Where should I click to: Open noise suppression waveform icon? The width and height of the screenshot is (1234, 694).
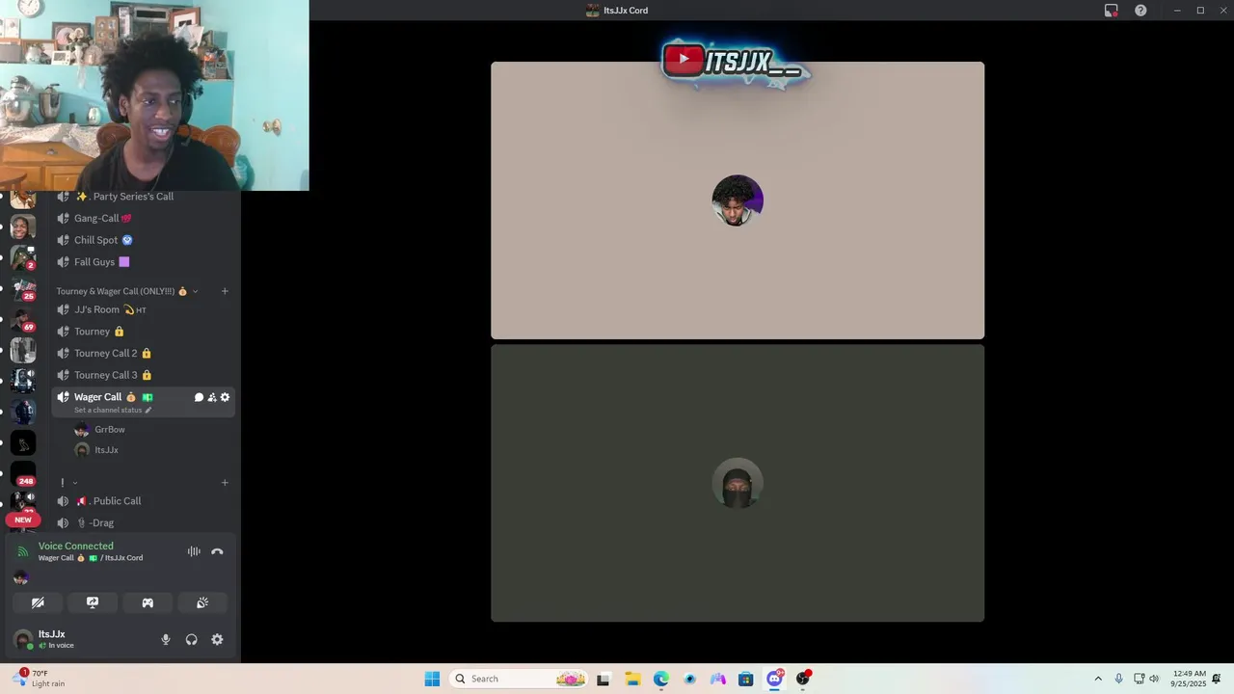tap(194, 551)
